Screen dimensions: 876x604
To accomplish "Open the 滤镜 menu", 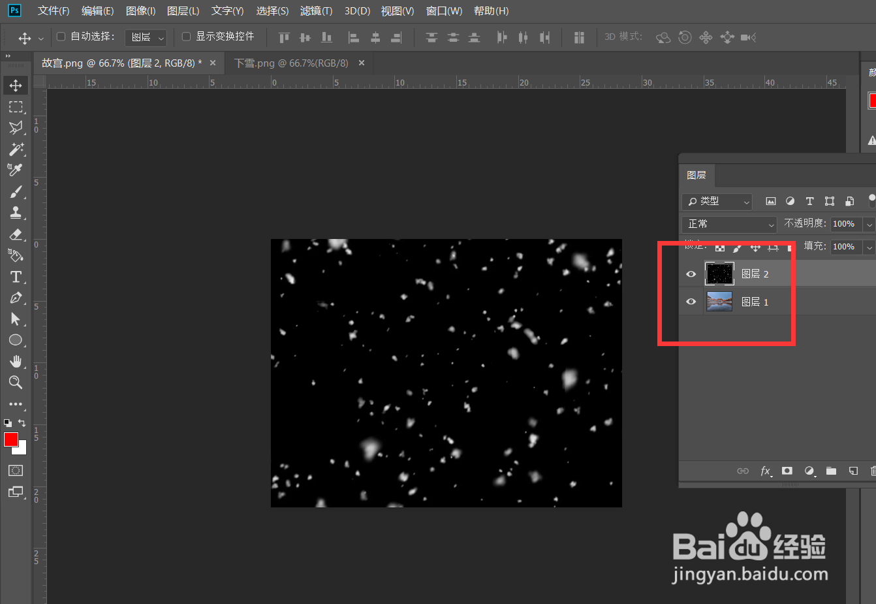I will (315, 10).
